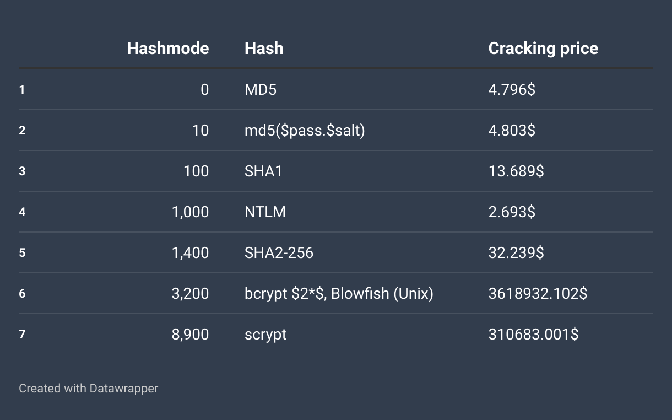672x420 pixels.
Task: Select the NTLM hash cell
Action: [x=265, y=212]
